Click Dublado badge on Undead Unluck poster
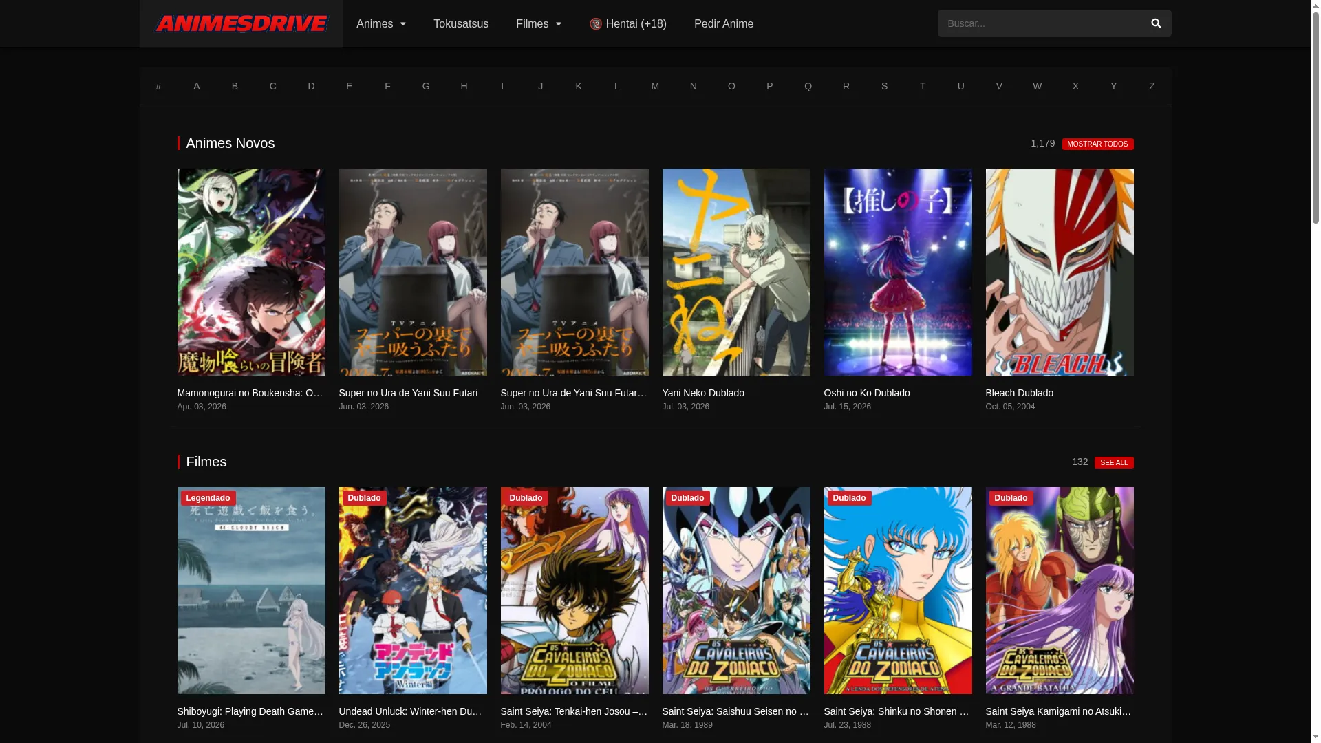 pyautogui.click(x=364, y=498)
